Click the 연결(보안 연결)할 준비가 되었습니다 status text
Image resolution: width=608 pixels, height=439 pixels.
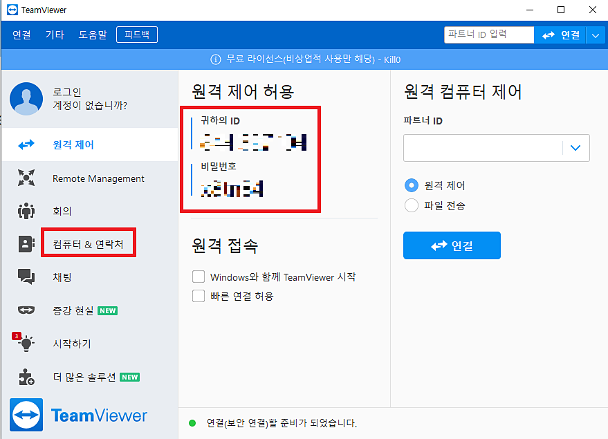282,422
